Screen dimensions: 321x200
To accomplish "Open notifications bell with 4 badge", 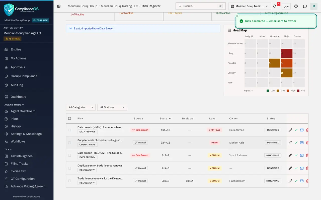I will pos(275,6).
